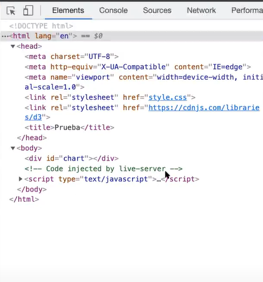Screen dimensions: 263x282
Task: Select the meta name viewport node
Action: 144,82
